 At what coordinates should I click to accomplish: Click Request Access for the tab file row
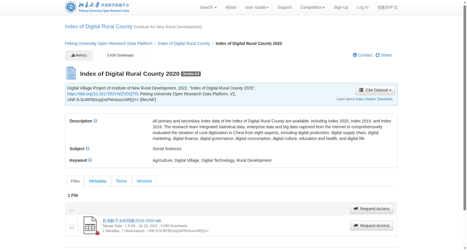372,226
